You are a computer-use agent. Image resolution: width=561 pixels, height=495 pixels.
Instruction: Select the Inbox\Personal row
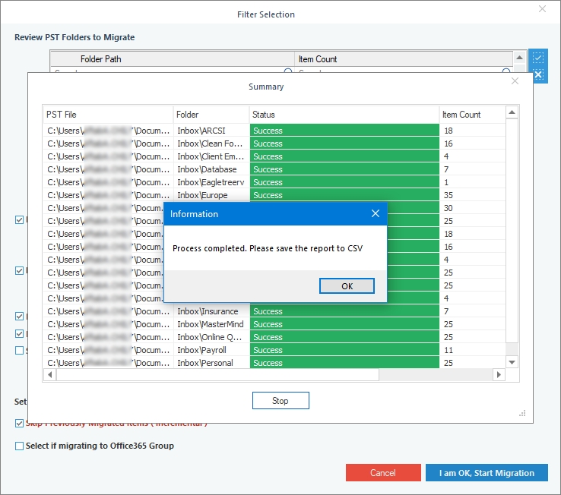(x=274, y=363)
